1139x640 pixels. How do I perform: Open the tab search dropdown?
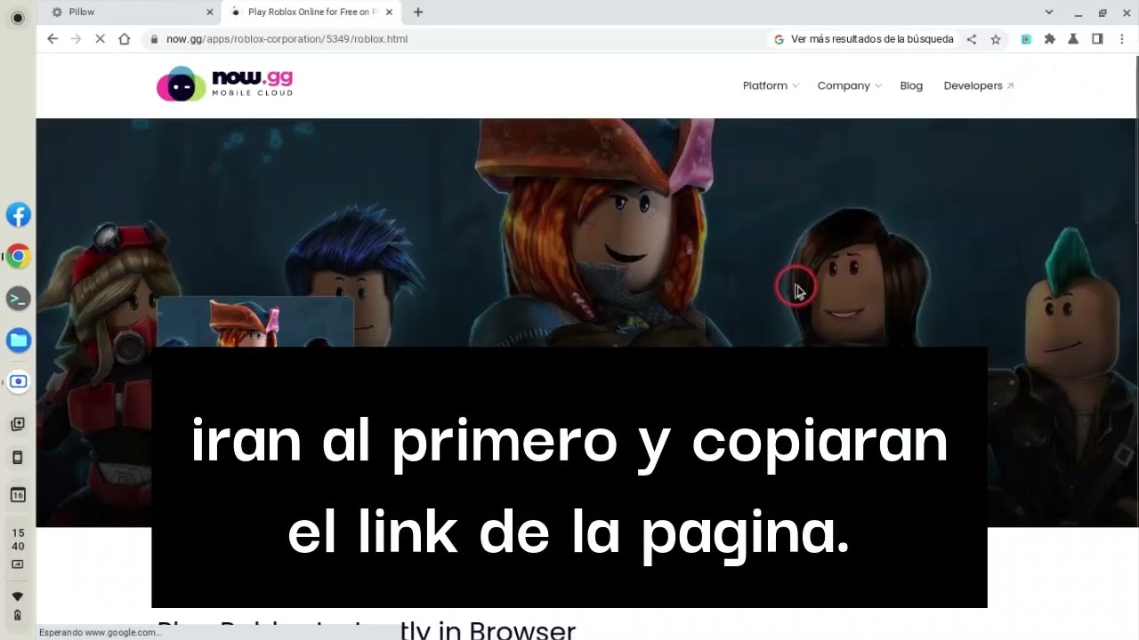[x=1049, y=12]
